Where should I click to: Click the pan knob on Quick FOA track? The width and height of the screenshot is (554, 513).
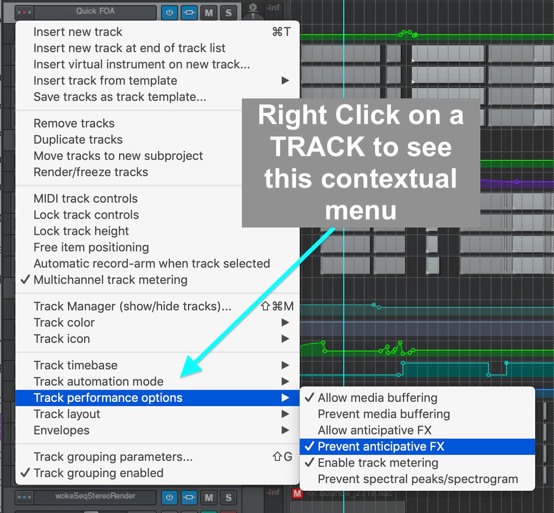[253, 10]
